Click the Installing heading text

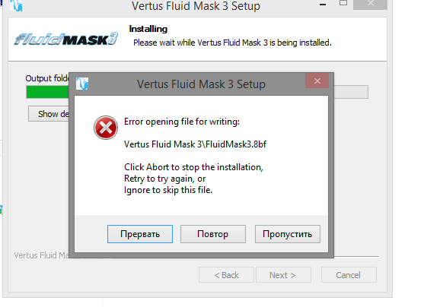coord(148,29)
